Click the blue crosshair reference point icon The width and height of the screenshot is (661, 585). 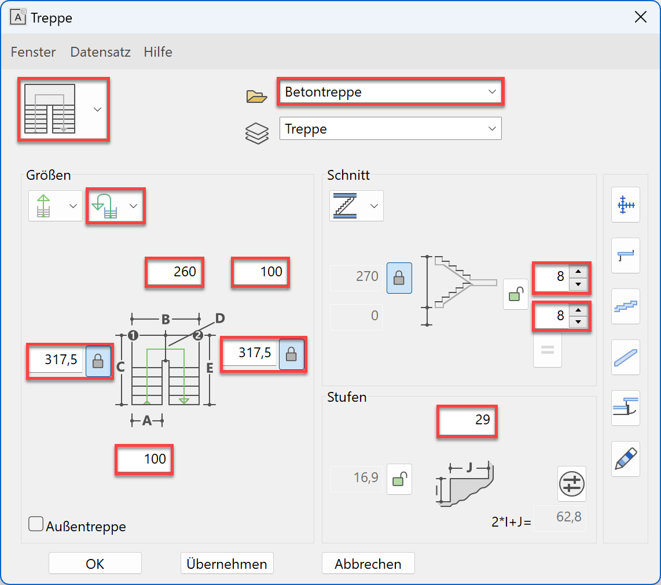[x=625, y=205]
